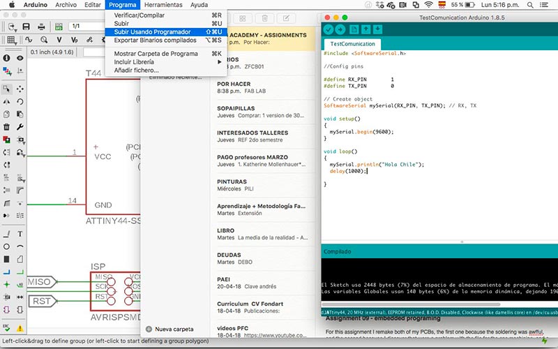Click the Arduino Upload arrow button
558x349 pixels.
pyautogui.click(x=340, y=29)
